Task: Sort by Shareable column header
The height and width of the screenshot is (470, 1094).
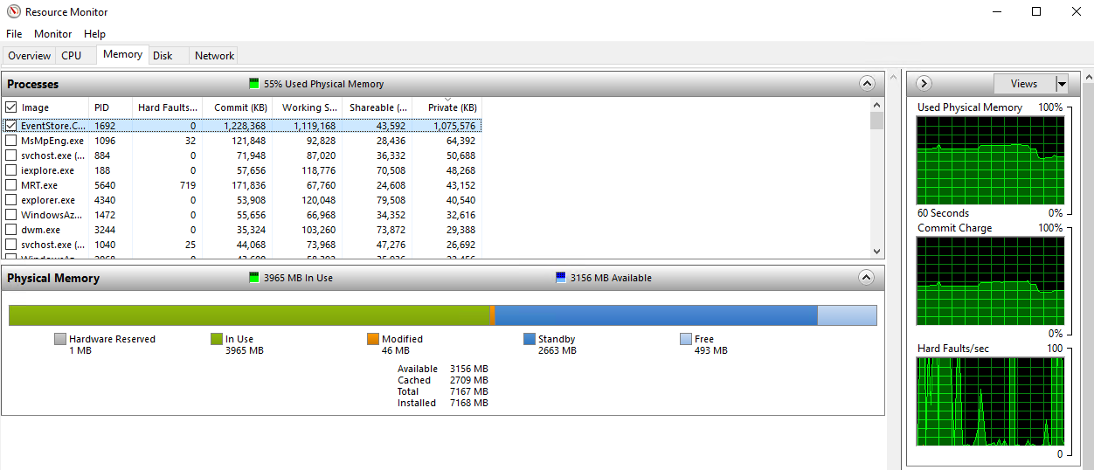Action: [x=377, y=107]
